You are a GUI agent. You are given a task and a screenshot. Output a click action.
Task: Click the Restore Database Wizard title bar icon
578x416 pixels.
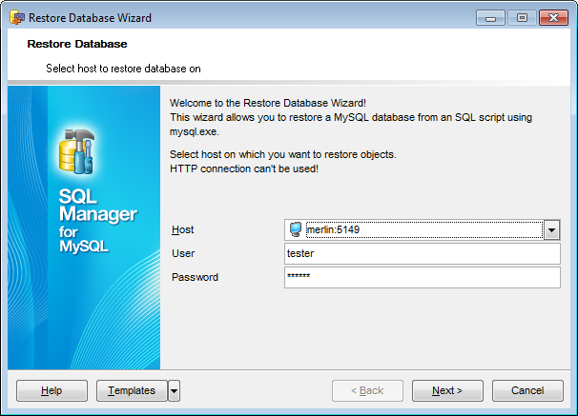click(17, 18)
